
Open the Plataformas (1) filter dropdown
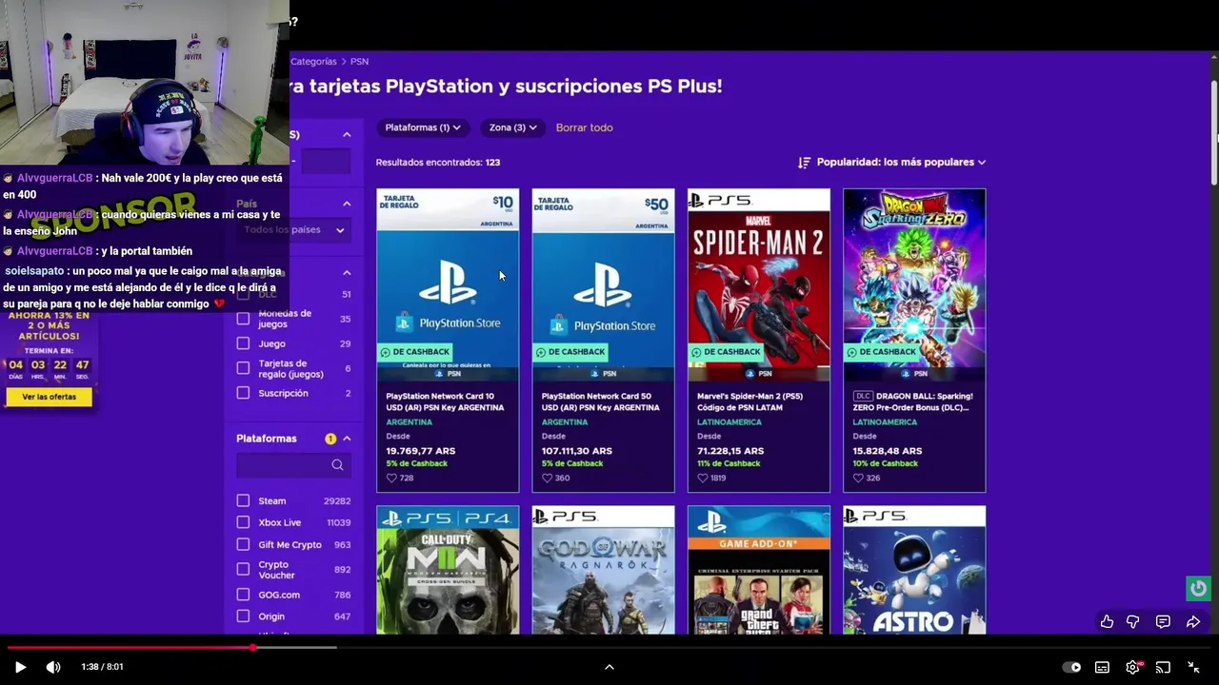[x=423, y=127]
